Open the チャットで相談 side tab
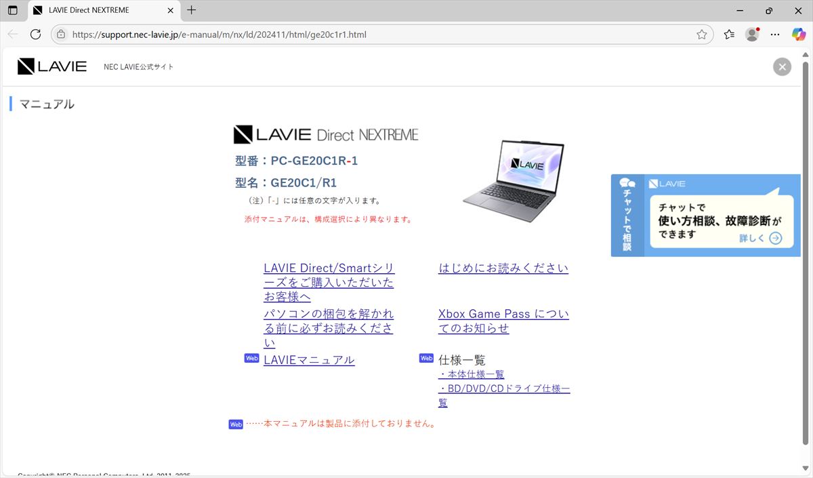 [627, 216]
